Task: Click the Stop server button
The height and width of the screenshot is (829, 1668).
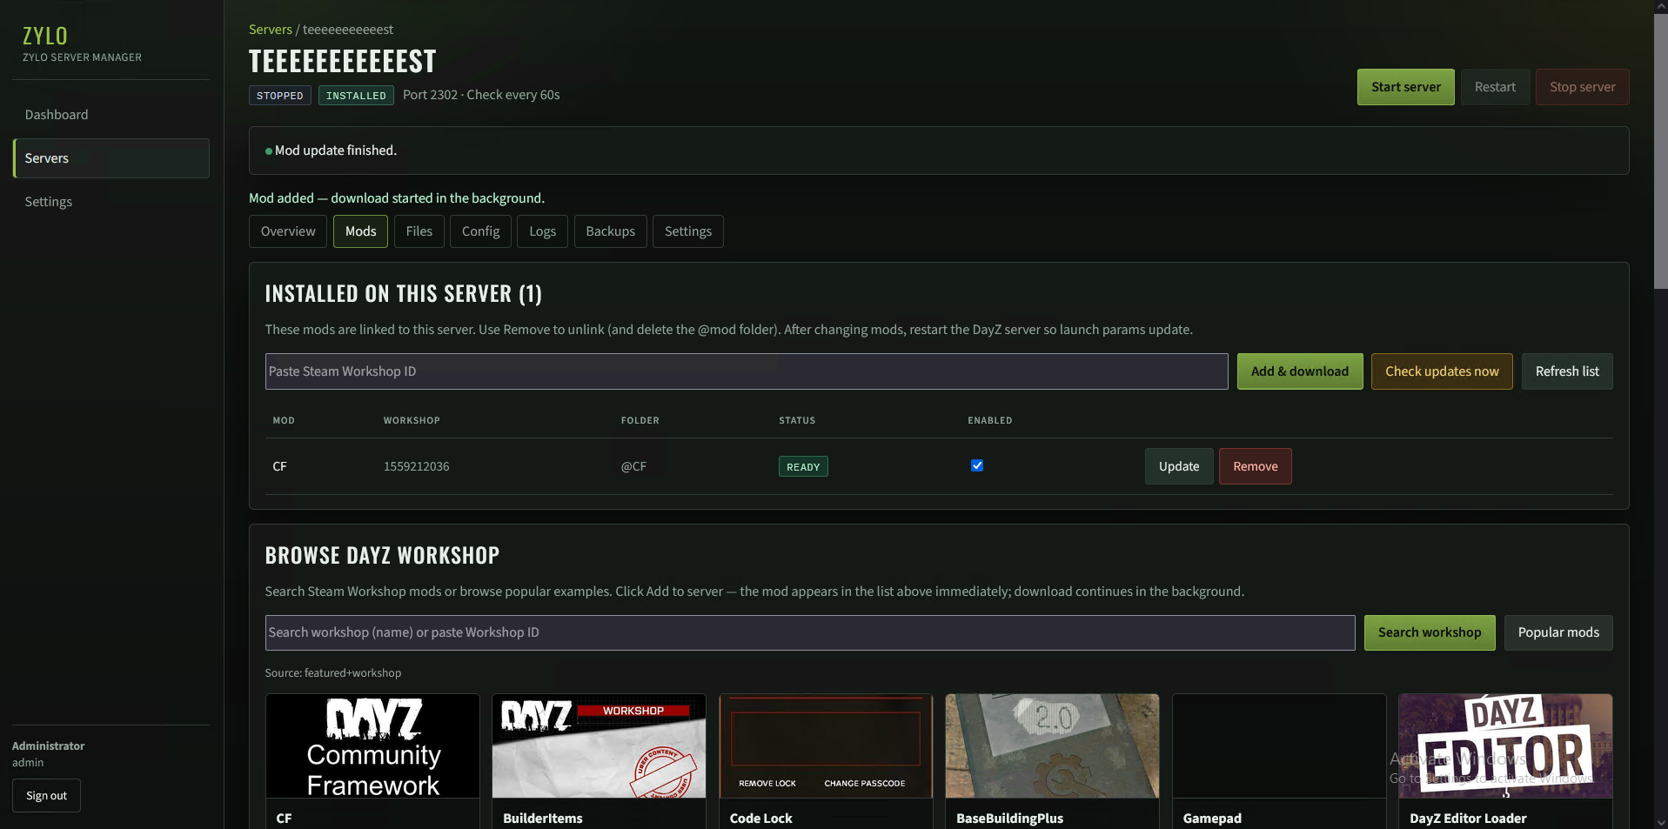Action: [1582, 87]
